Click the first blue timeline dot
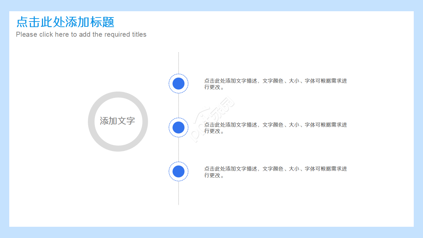 [x=178, y=83]
